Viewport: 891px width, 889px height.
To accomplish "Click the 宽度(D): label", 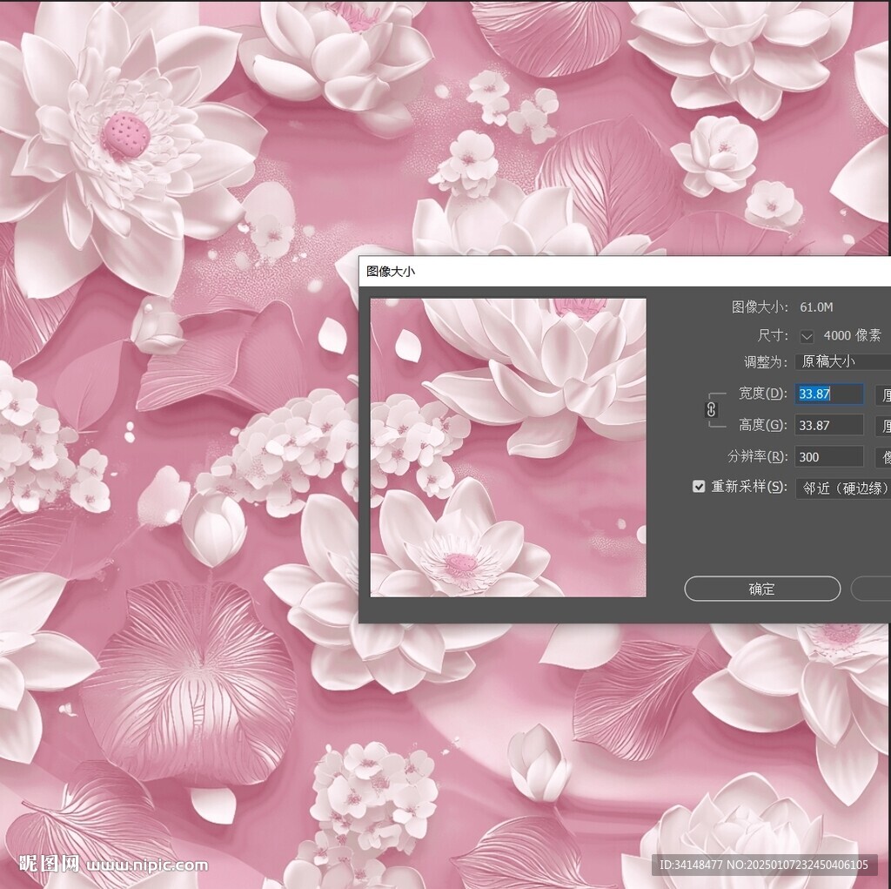I will (762, 394).
